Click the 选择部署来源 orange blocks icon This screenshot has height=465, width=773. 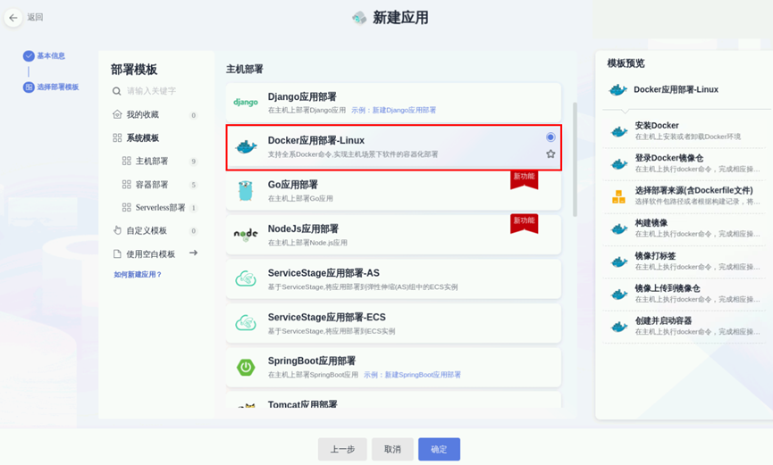(618, 196)
